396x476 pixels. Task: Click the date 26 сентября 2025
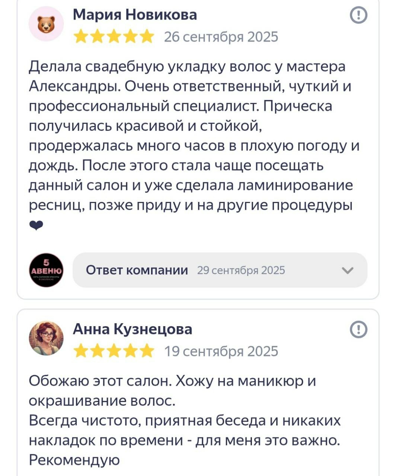[x=221, y=37]
